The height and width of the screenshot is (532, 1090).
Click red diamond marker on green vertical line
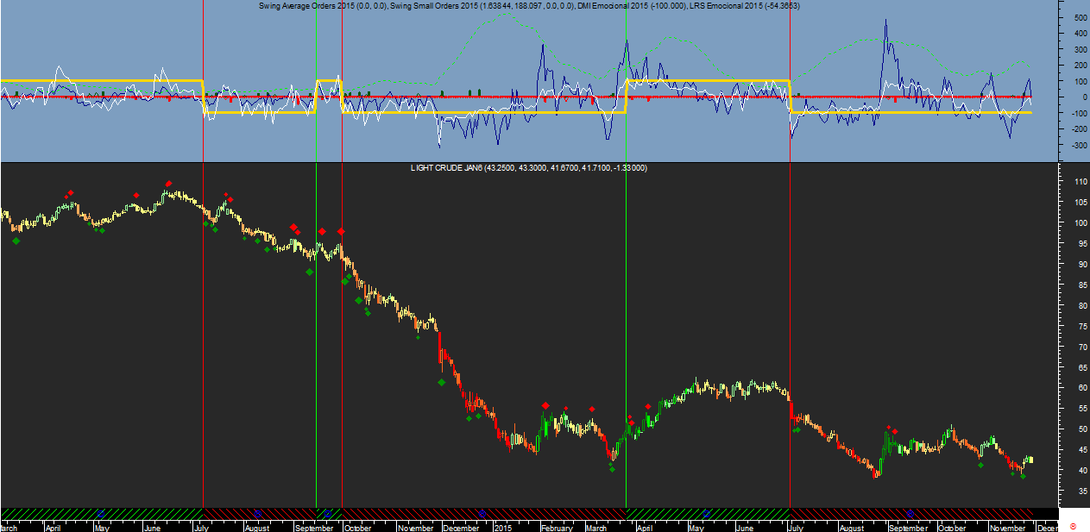pyautogui.click(x=322, y=232)
